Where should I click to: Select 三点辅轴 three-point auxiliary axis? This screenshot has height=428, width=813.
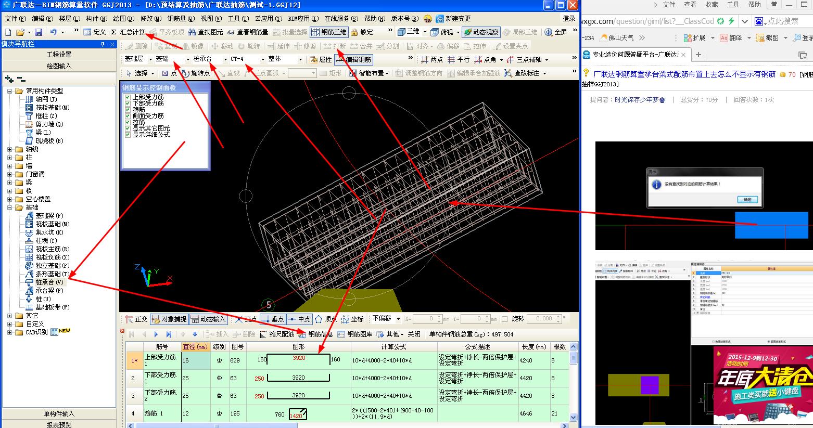coord(524,59)
